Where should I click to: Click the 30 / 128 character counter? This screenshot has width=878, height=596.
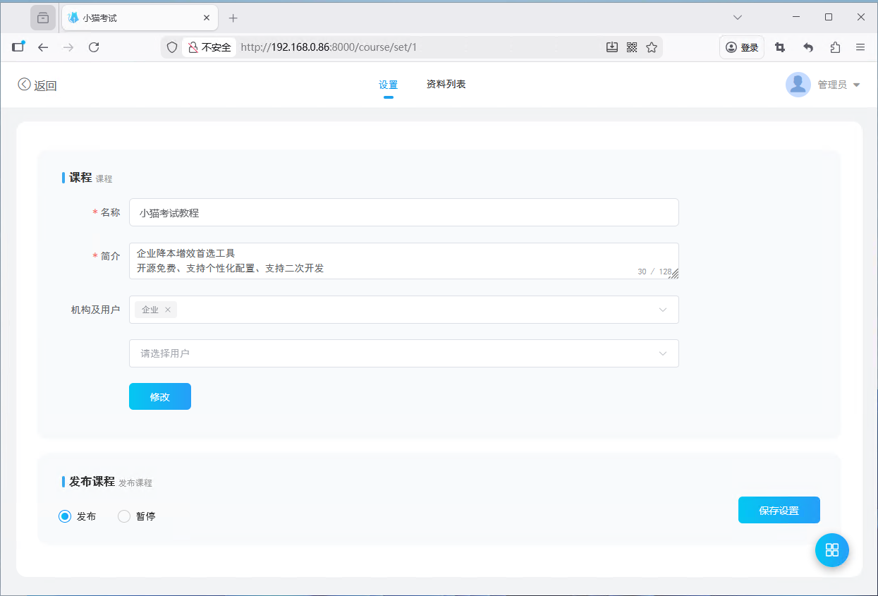click(654, 272)
